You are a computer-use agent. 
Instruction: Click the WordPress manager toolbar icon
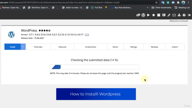pyautogui.click(x=143, y=15)
